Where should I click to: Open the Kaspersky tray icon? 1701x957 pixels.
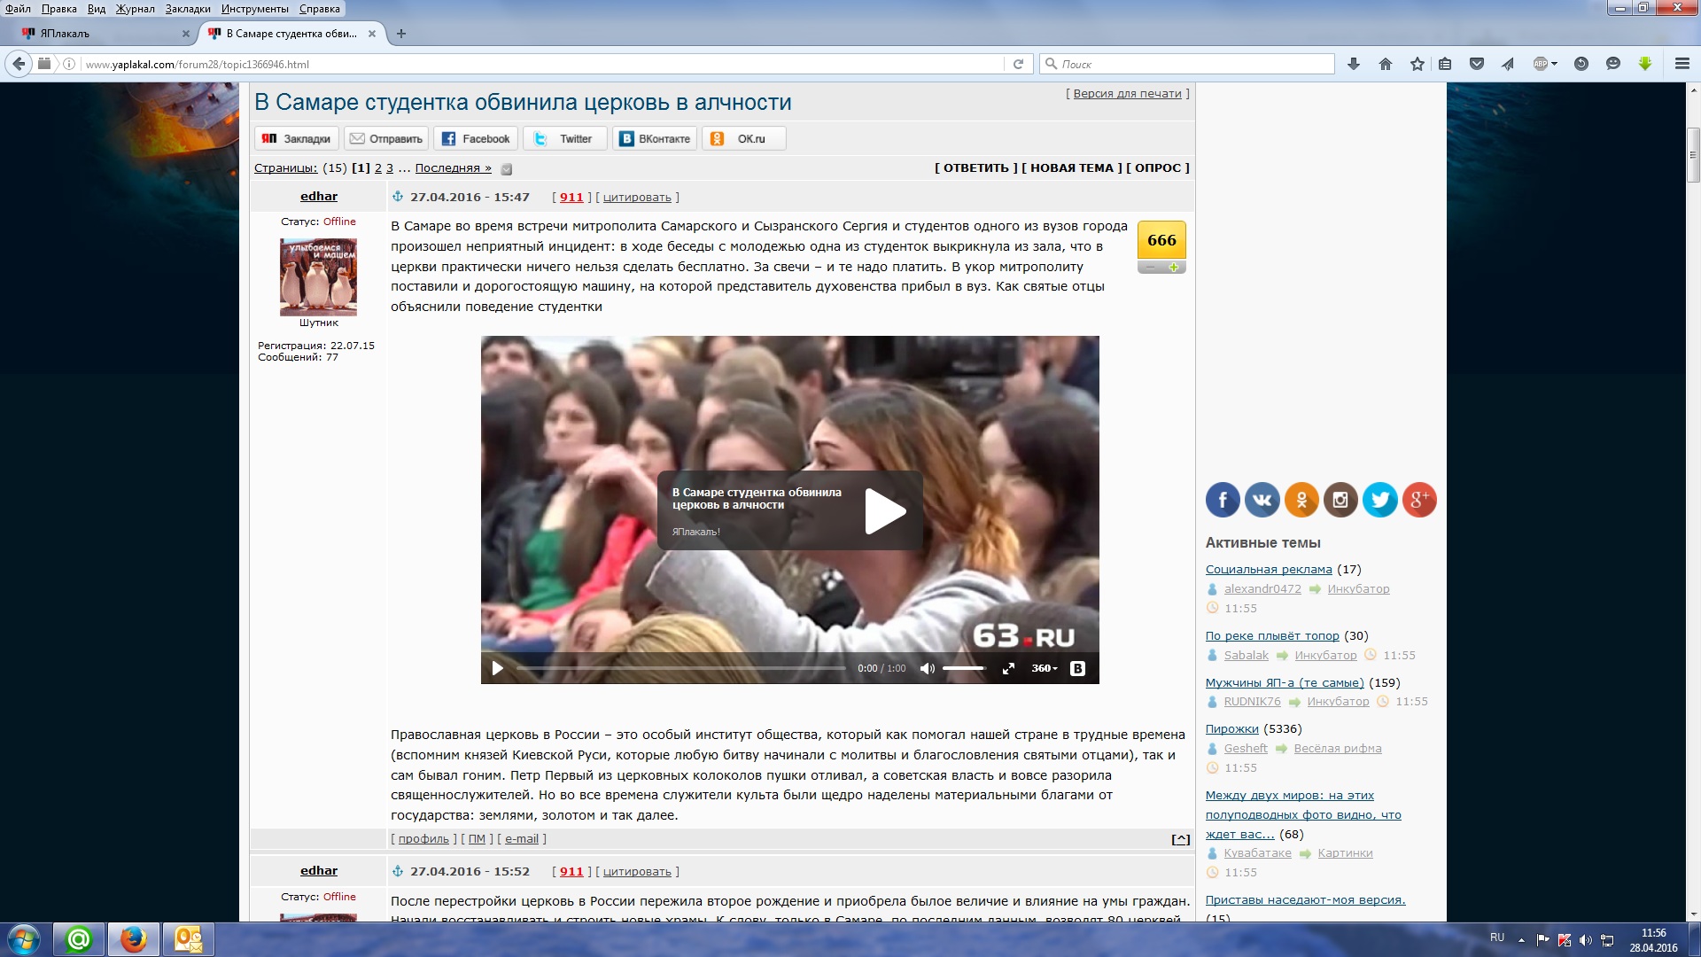(1565, 940)
